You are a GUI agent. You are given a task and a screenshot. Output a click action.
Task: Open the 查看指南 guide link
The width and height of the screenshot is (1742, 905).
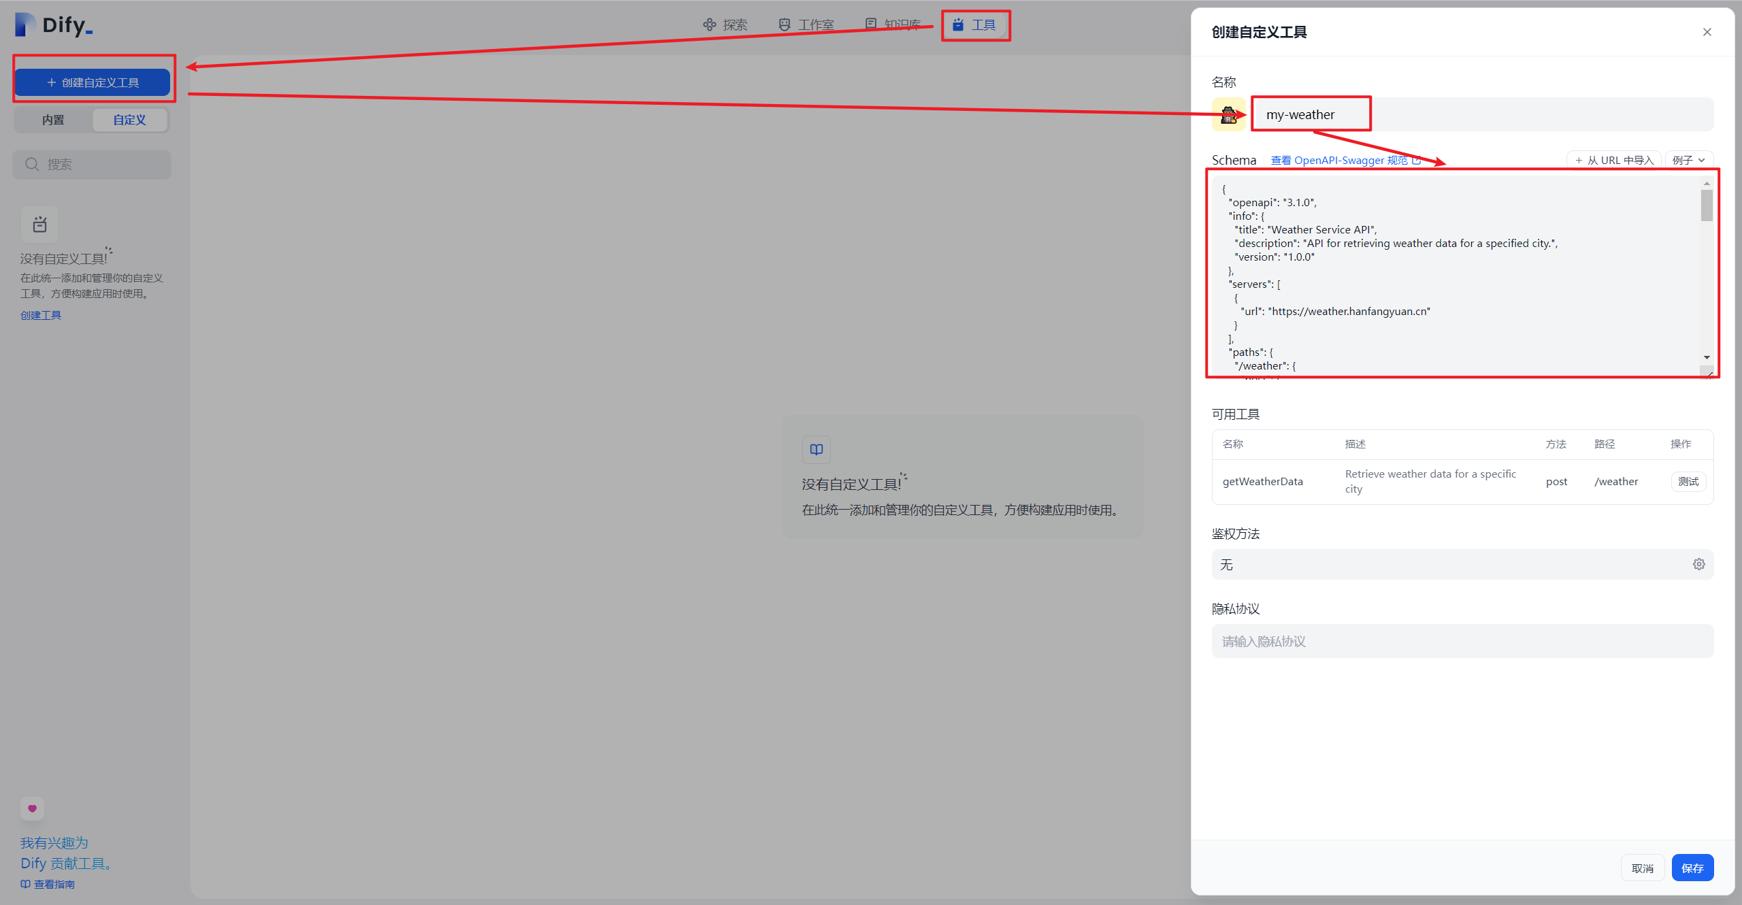click(x=48, y=884)
